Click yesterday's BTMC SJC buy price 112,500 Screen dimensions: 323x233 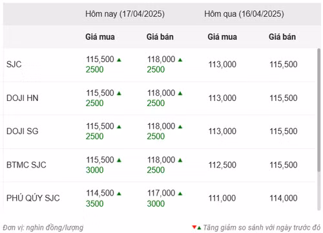(x=222, y=165)
